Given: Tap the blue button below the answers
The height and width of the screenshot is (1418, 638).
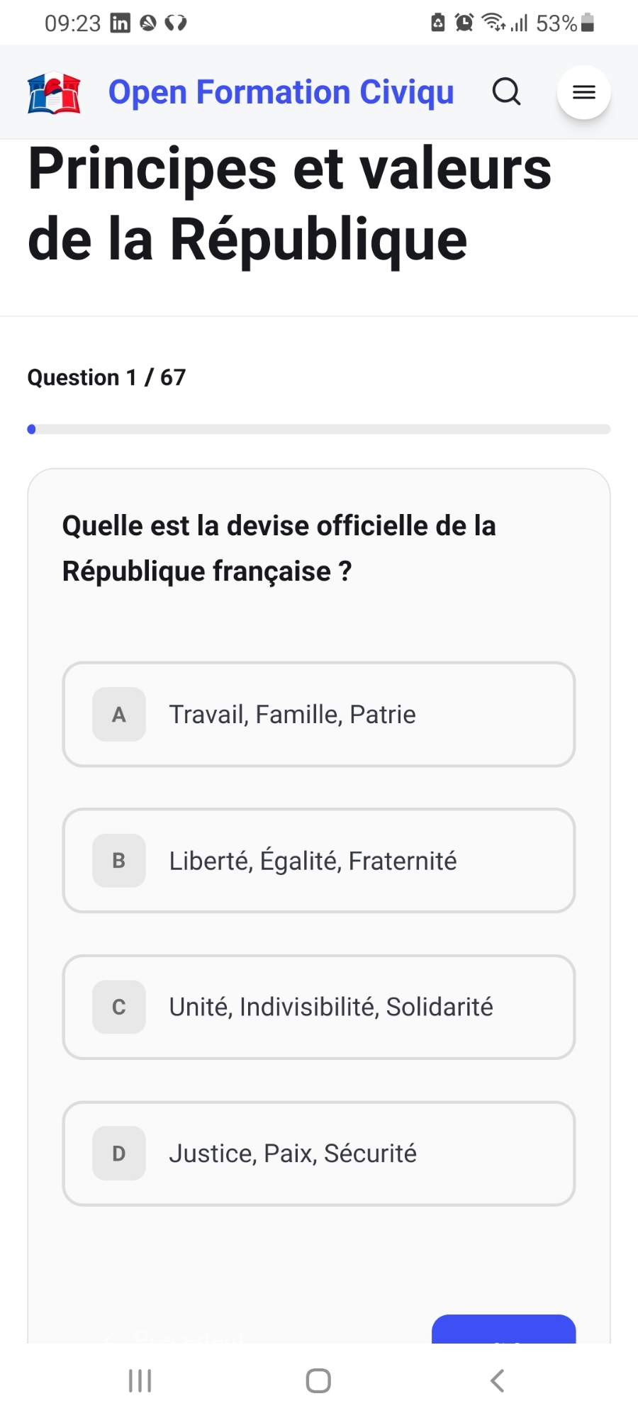Looking at the screenshot, I should click(503, 1330).
